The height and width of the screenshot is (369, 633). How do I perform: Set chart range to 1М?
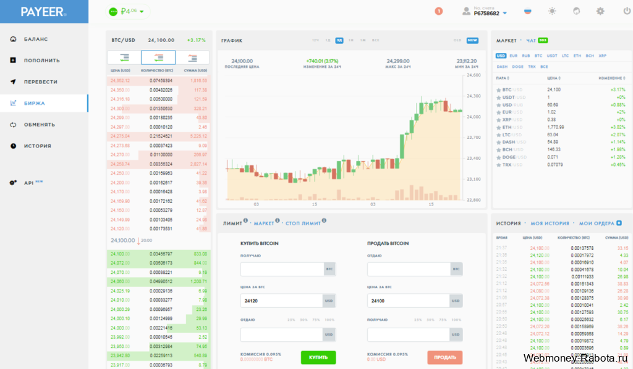click(x=363, y=40)
